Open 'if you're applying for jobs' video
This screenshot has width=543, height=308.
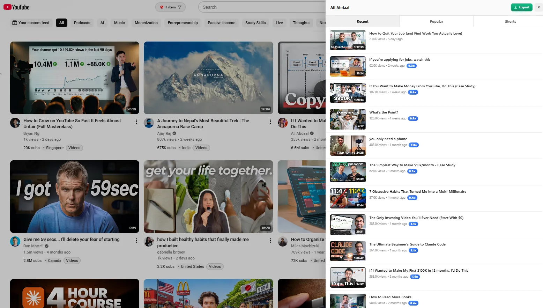(x=400, y=60)
